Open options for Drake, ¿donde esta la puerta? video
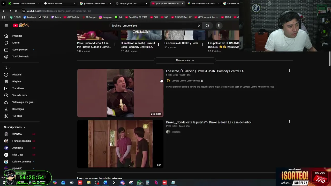Viewport: 331px width, 186px height. (289, 122)
